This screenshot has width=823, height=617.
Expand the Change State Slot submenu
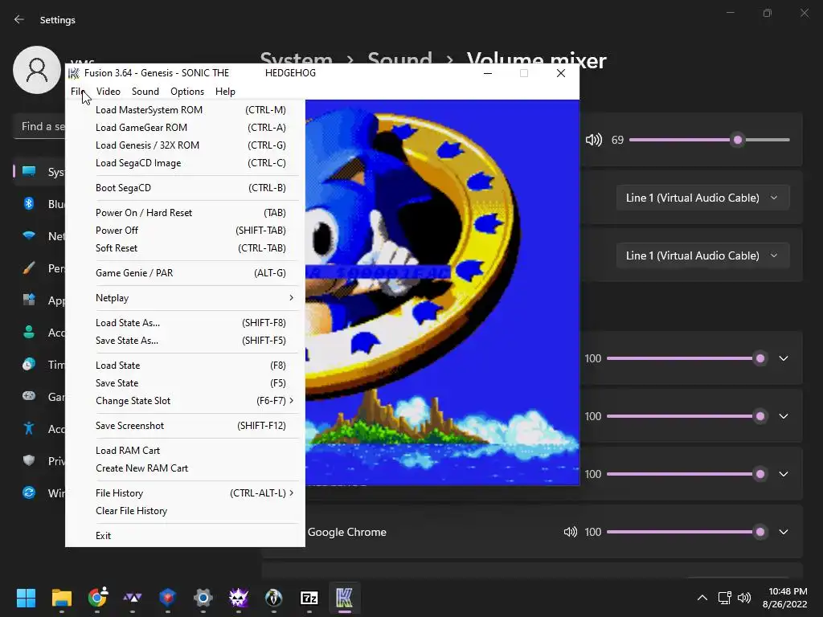tap(186, 401)
